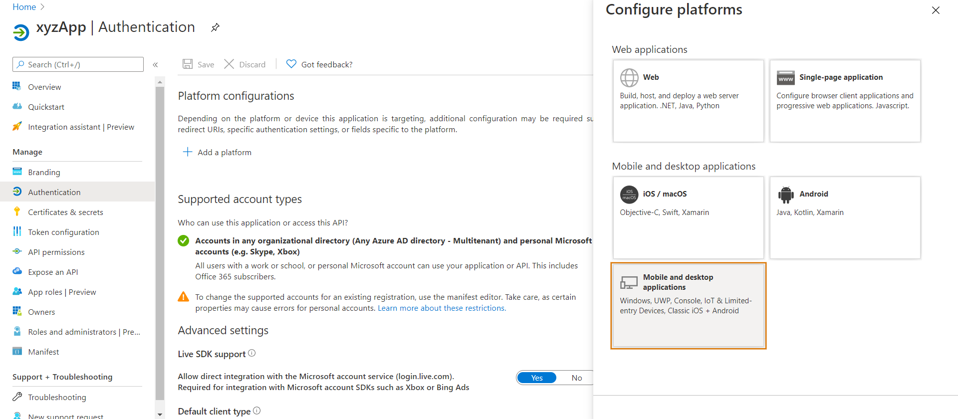Click the Certificates & secrets key icon
Screen dimensions: 958x419
click(x=17, y=211)
